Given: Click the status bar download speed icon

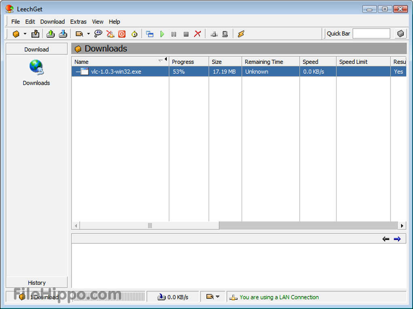Looking at the screenshot, I should pos(161,297).
